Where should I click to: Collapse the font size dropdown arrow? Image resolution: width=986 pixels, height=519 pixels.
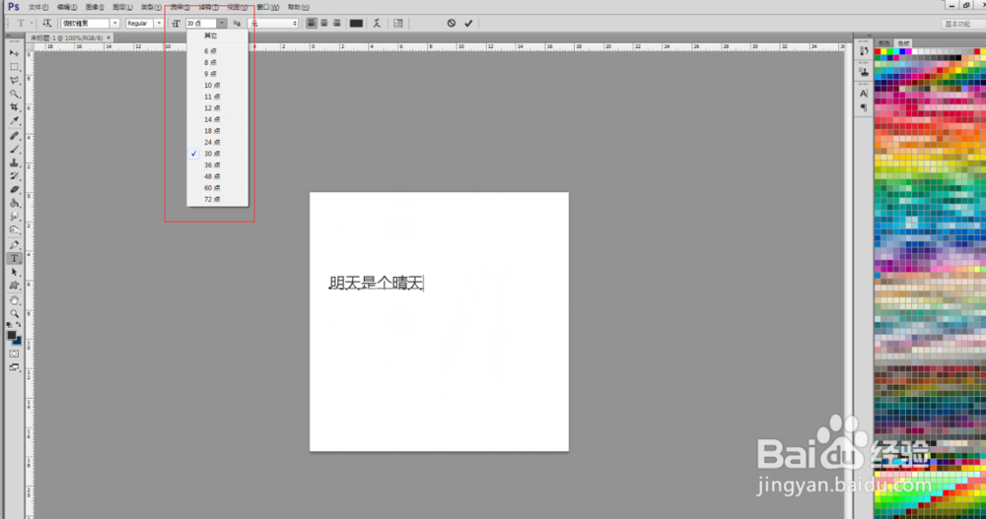(222, 24)
